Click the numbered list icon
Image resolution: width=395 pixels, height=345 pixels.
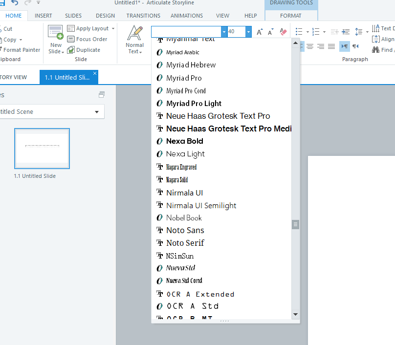316,32
